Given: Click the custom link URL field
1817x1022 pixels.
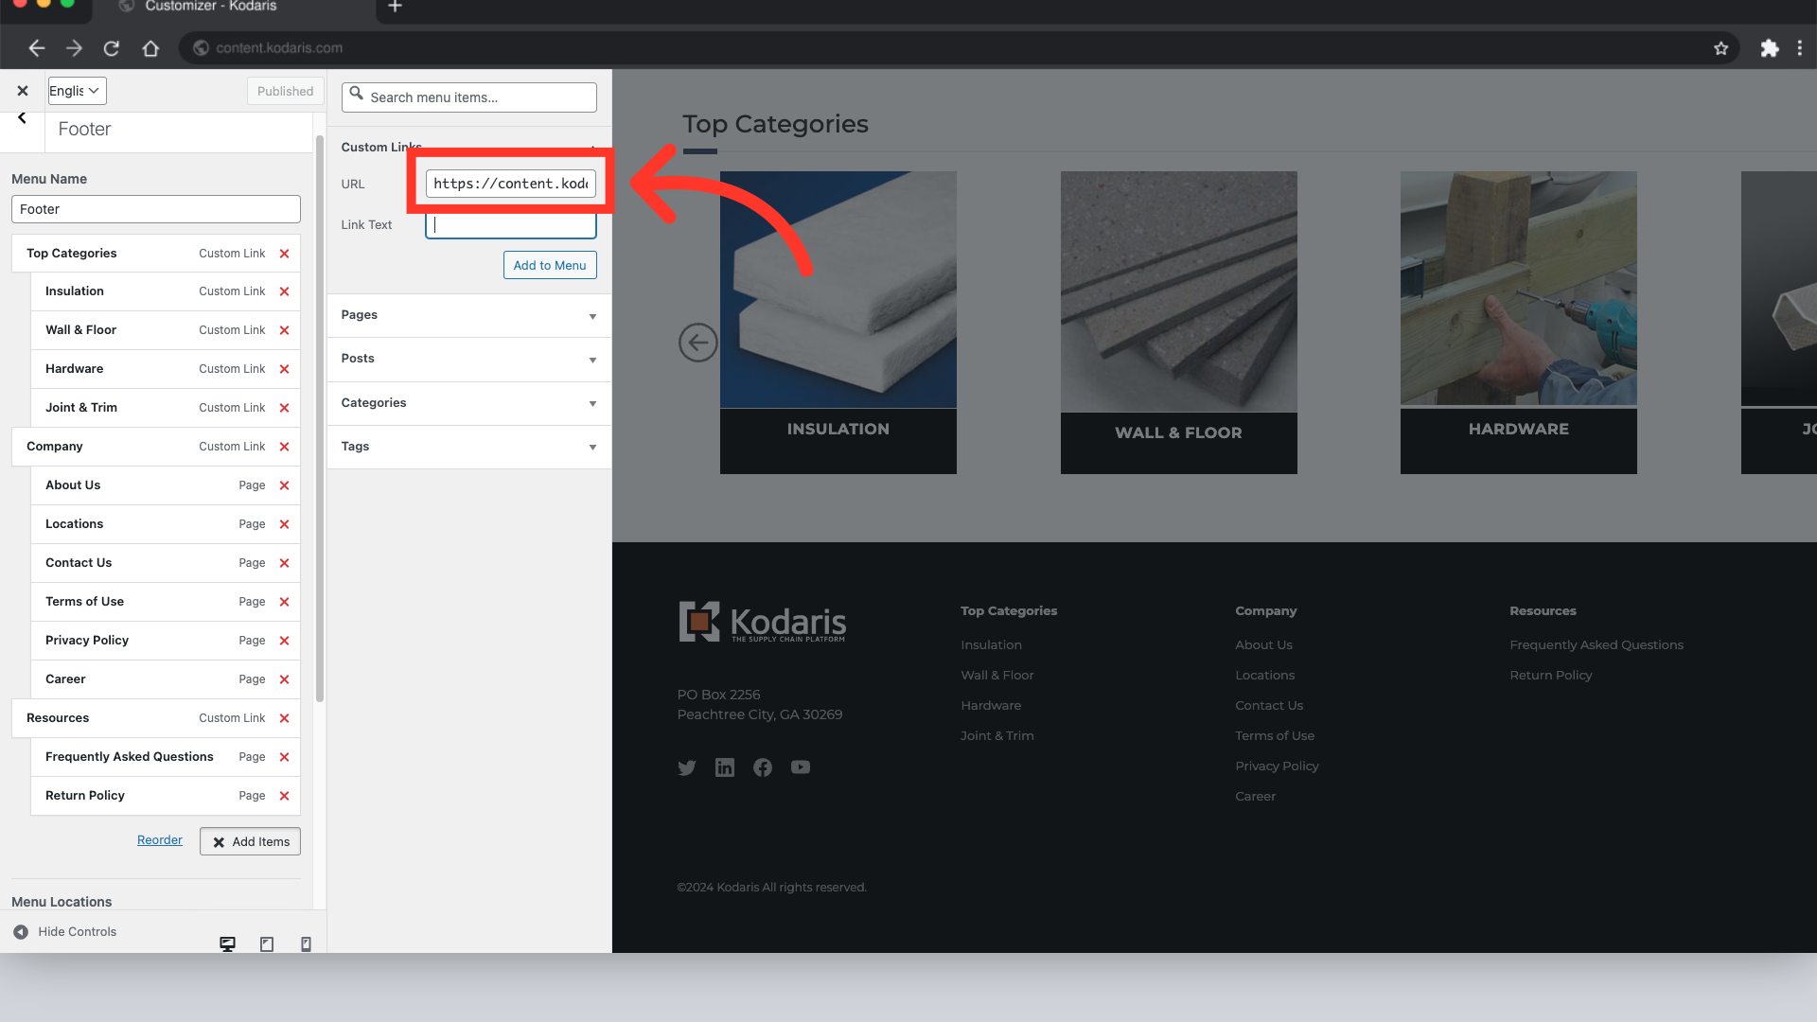Looking at the screenshot, I should 510,184.
